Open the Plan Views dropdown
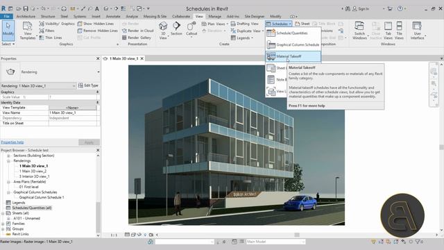444x250 pixels. pos(215,24)
